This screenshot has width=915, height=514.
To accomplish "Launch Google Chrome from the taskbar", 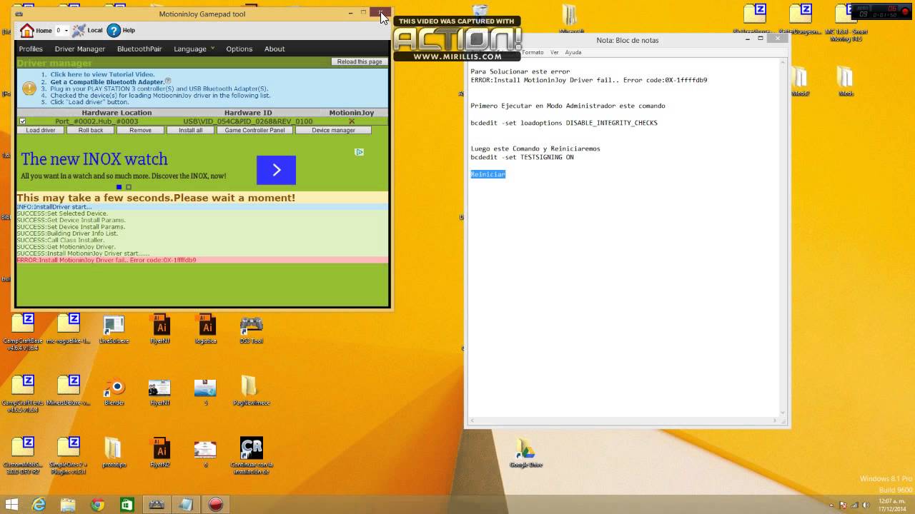I will click(98, 504).
